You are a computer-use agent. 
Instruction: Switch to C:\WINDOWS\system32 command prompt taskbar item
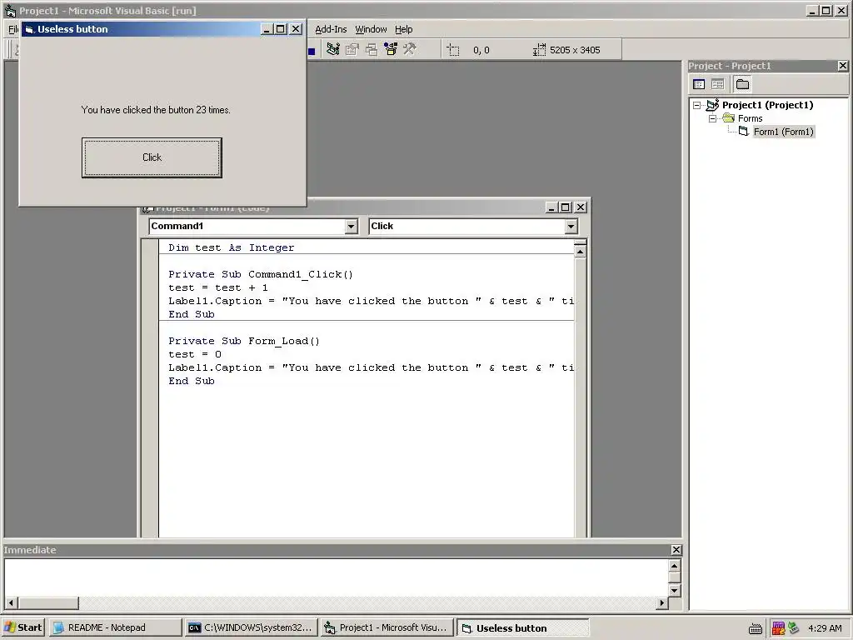pyautogui.click(x=250, y=627)
